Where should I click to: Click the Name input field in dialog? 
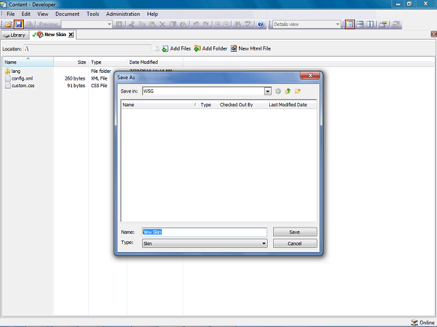(204, 232)
